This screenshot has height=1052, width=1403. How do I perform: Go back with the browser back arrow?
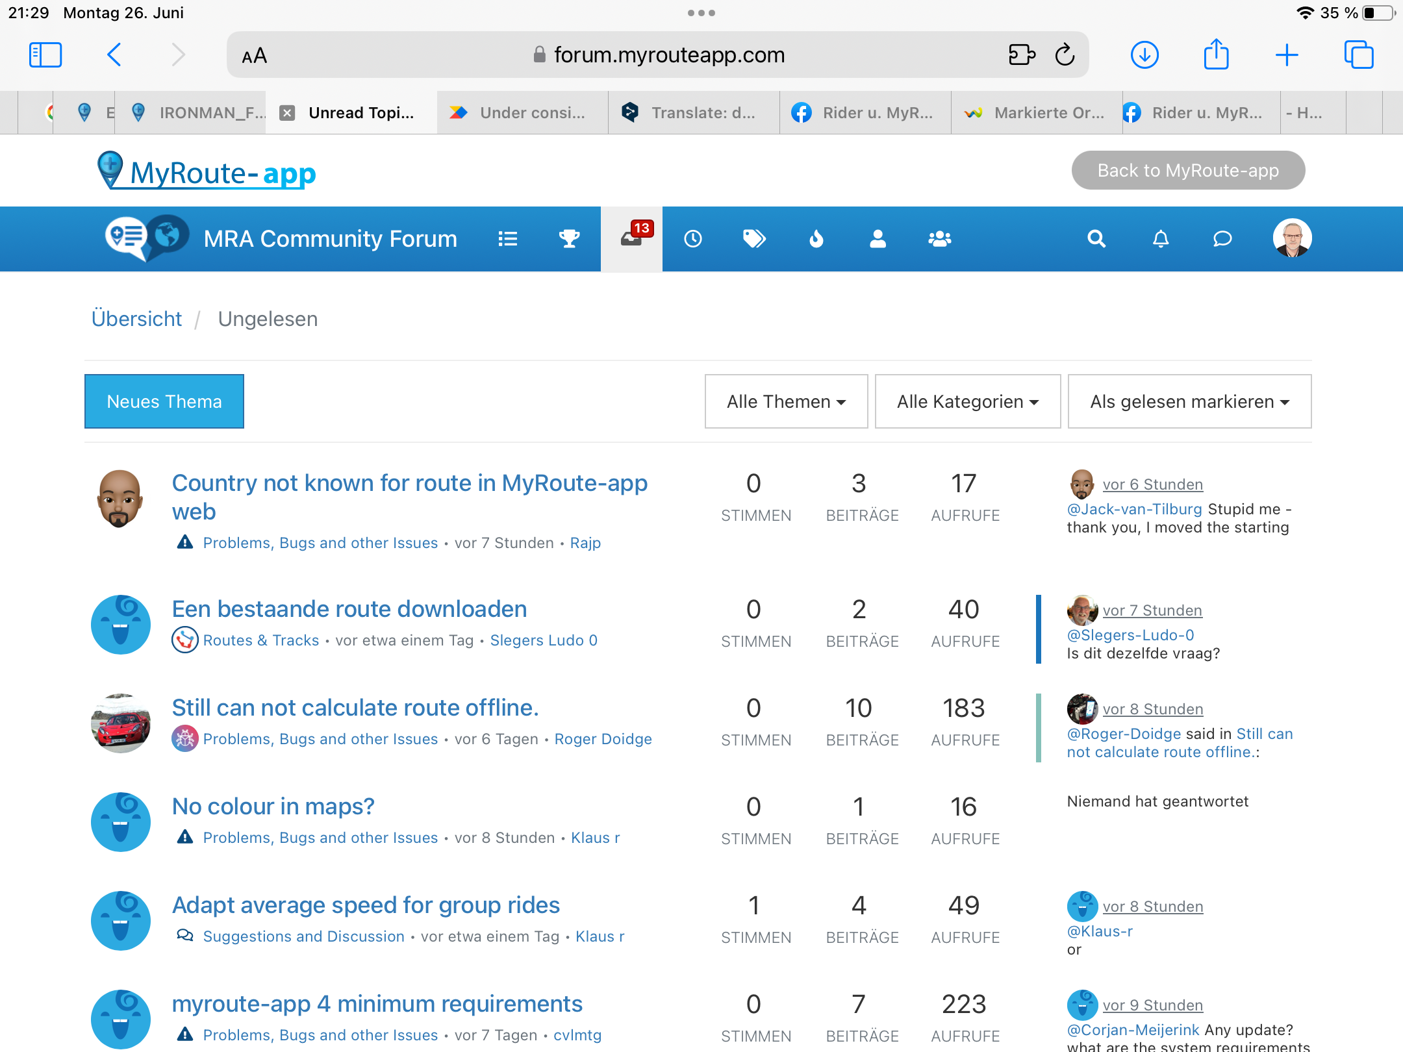tap(114, 55)
